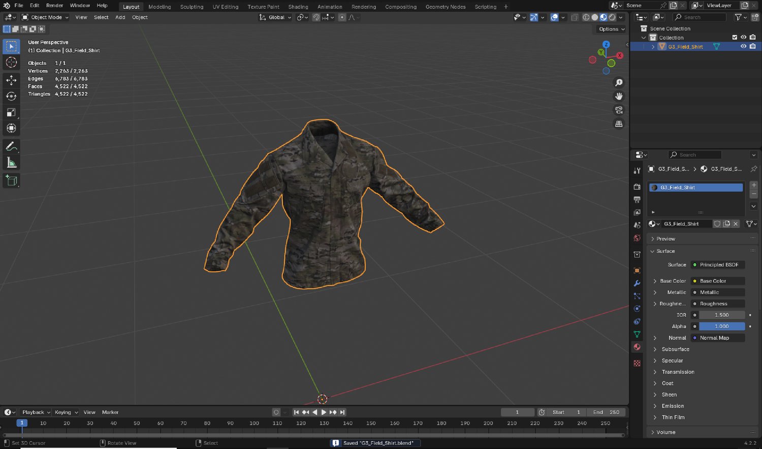
Task: Activate the Rotate tool
Action: point(11,96)
